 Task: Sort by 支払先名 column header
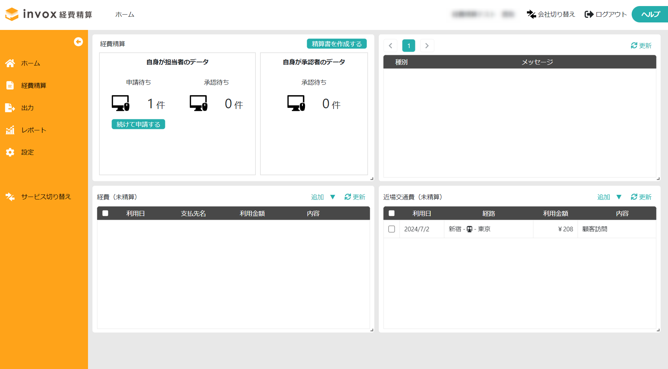tap(193, 213)
